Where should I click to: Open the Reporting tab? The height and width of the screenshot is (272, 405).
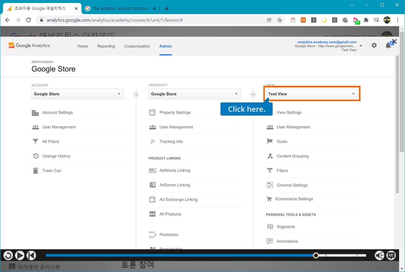pyautogui.click(x=106, y=46)
